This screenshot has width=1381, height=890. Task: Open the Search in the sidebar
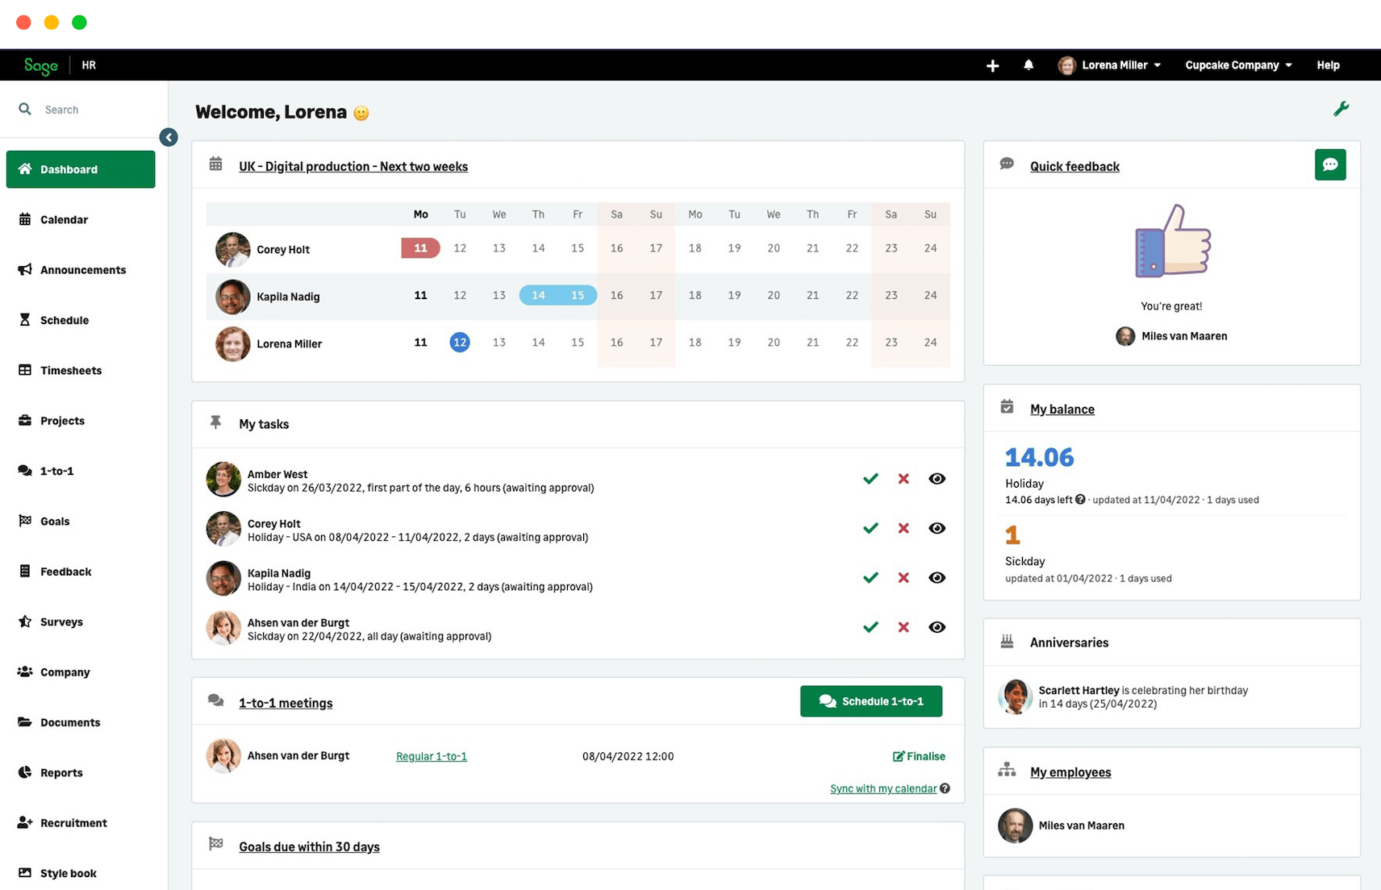tap(62, 109)
